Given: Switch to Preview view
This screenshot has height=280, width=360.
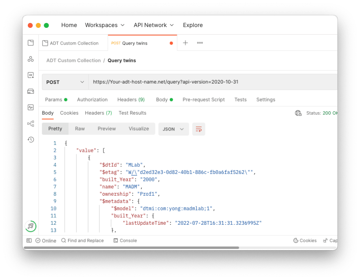Looking at the screenshot, I should 107,129.
